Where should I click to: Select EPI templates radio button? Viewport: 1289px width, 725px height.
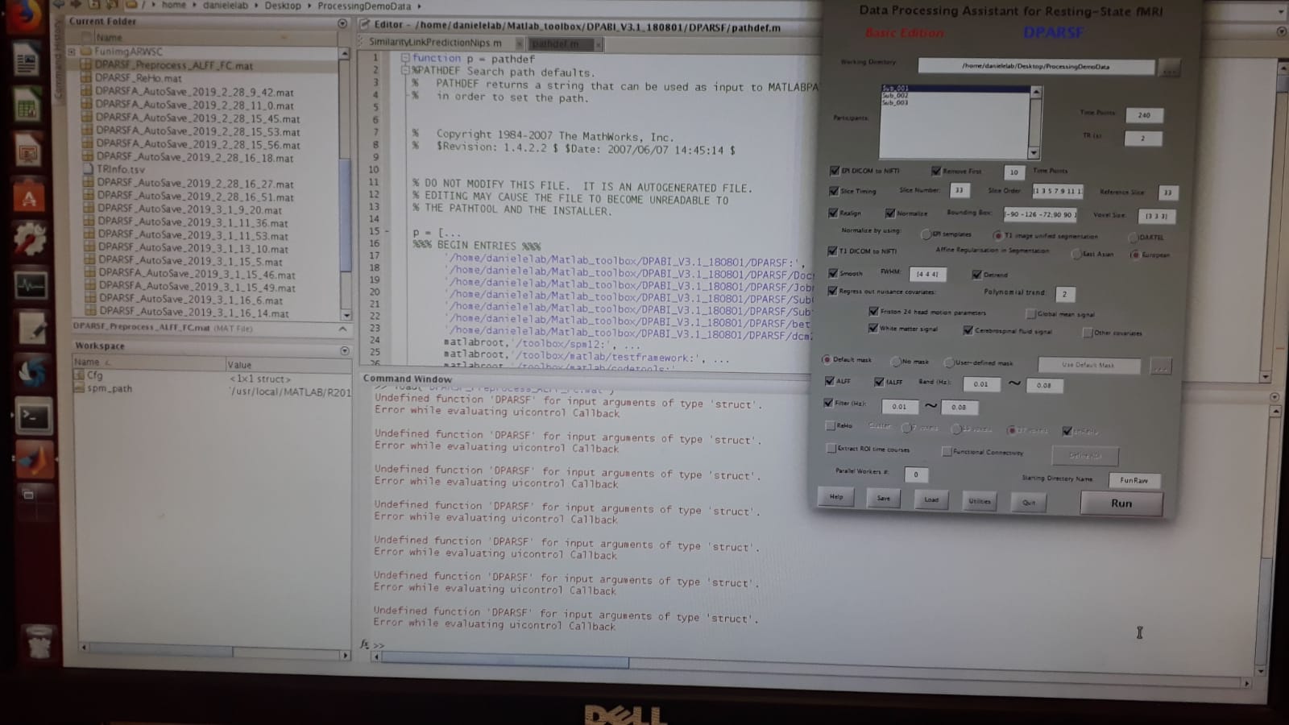point(926,234)
